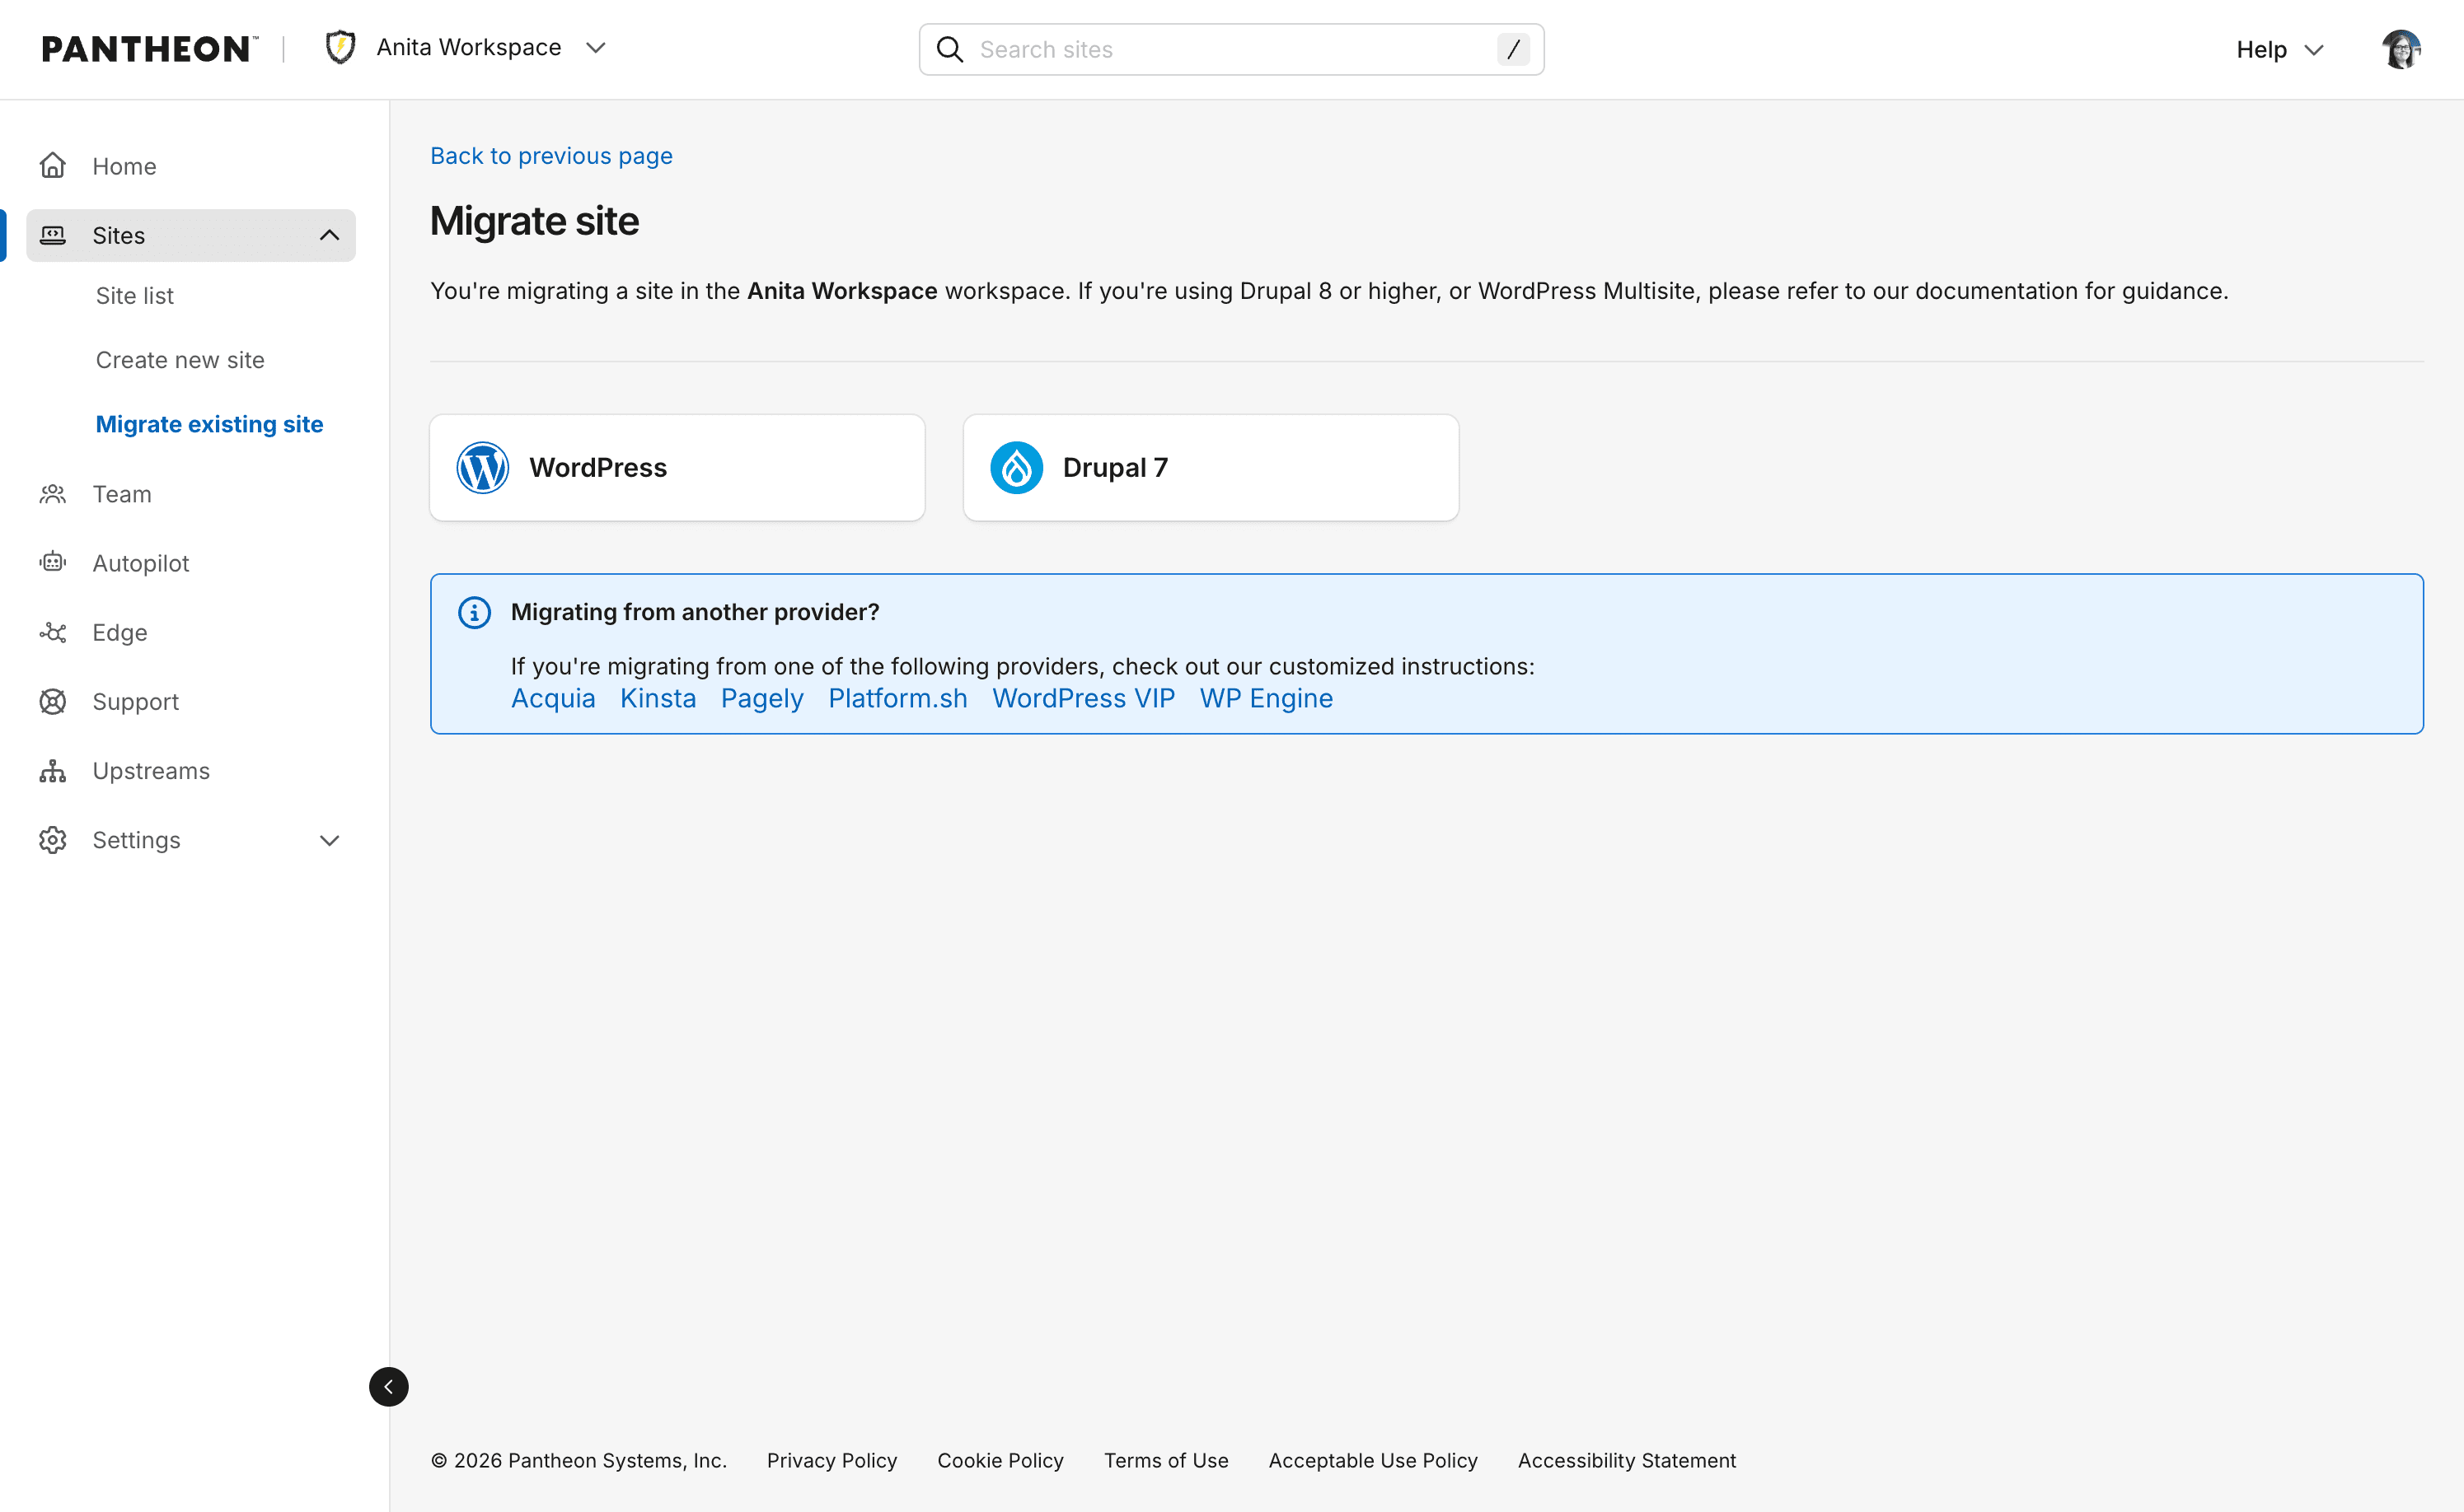Open the Accessibility Statement link
2464x1512 pixels.
pos(1627,1460)
